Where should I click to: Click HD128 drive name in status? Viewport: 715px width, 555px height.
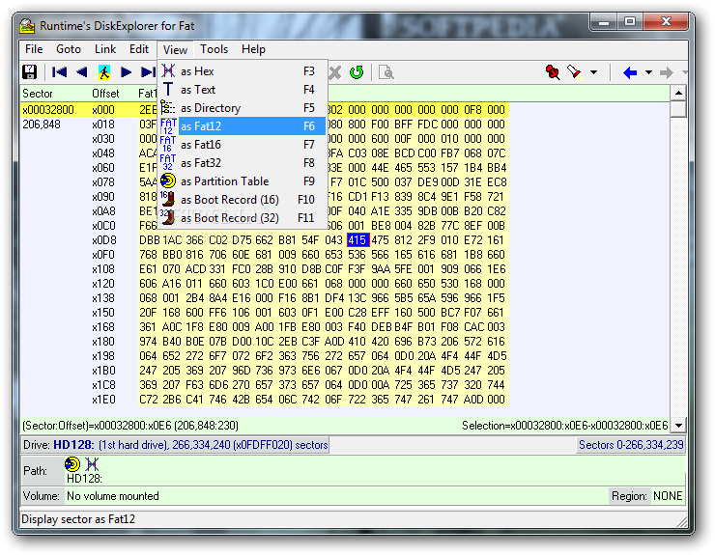73,445
